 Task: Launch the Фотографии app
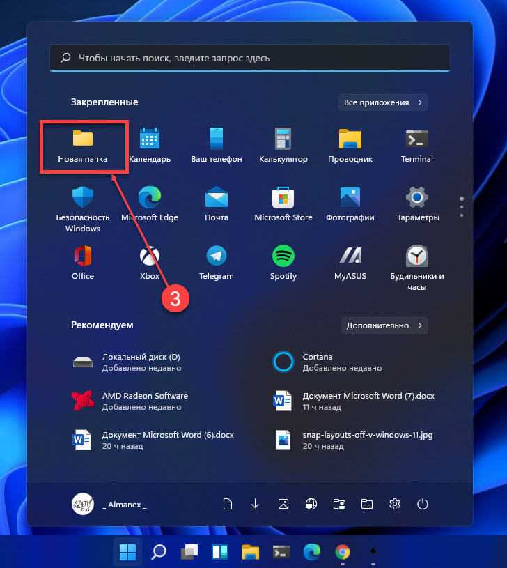point(350,205)
